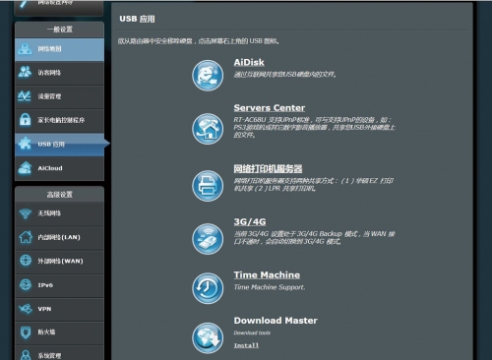Open the AiCloud cloud icon in sidebar
This screenshot has width=492, height=360.
click(x=25, y=168)
